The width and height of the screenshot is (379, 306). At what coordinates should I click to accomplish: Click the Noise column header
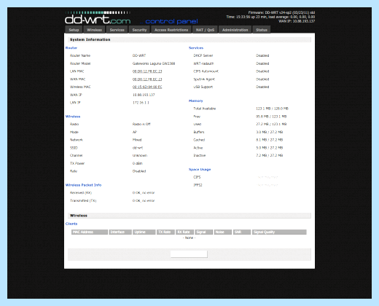pyautogui.click(x=222, y=232)
